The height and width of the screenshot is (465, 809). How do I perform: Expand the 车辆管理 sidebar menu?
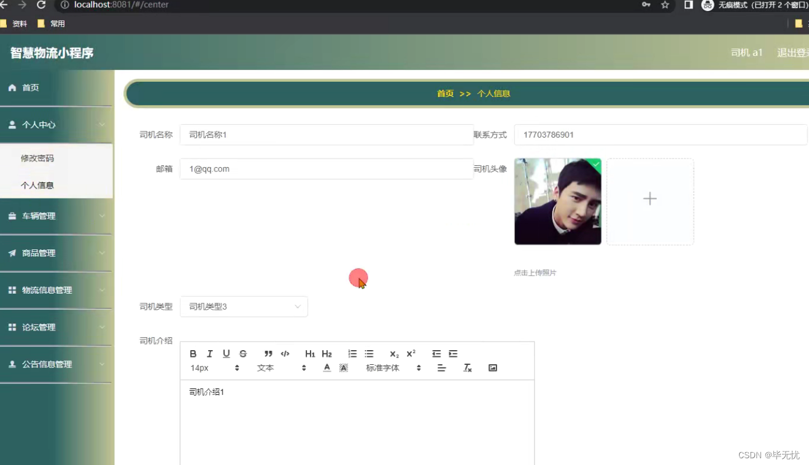39,216
